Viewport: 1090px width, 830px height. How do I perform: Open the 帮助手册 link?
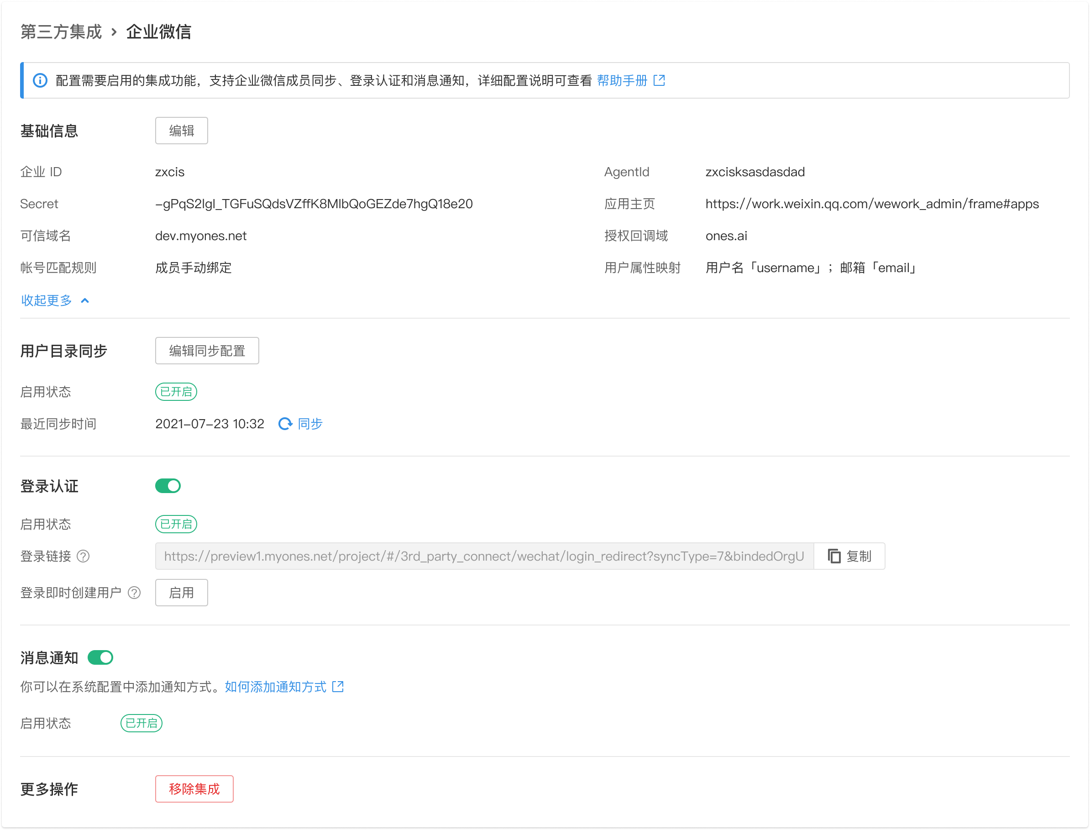pyautogui.click(x=622, y=80)
